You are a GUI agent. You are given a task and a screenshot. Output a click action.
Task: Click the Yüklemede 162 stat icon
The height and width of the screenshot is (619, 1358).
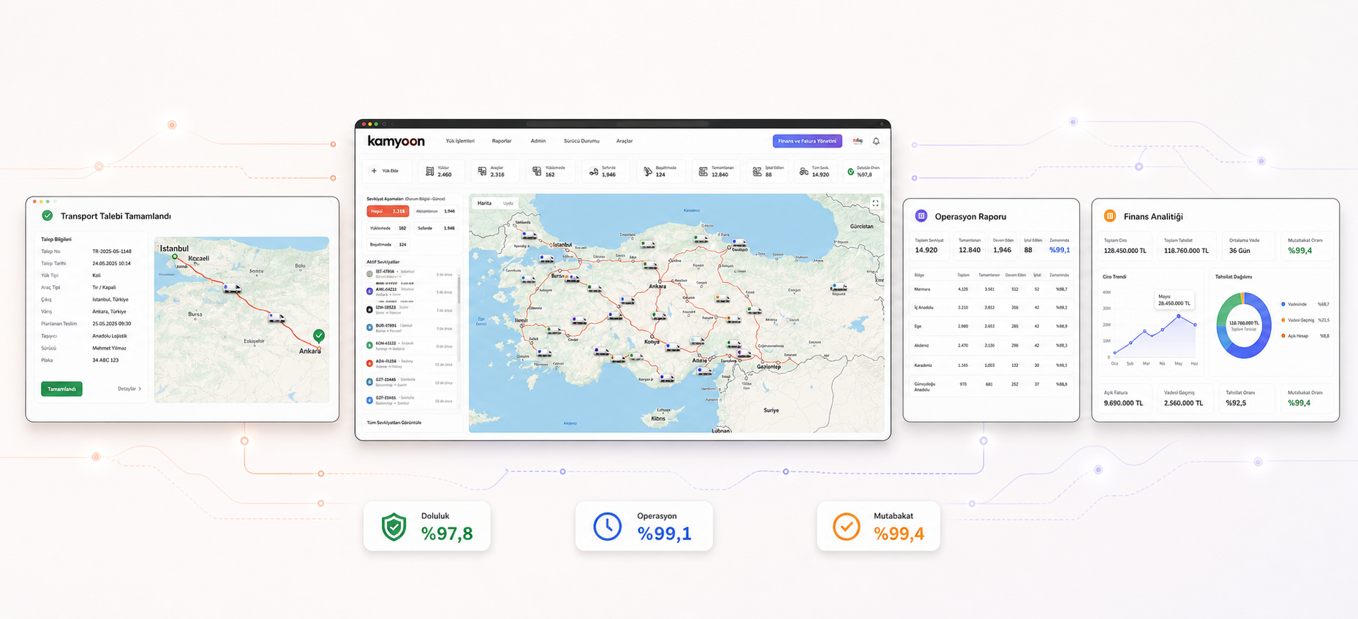click(x=537, y=171)
